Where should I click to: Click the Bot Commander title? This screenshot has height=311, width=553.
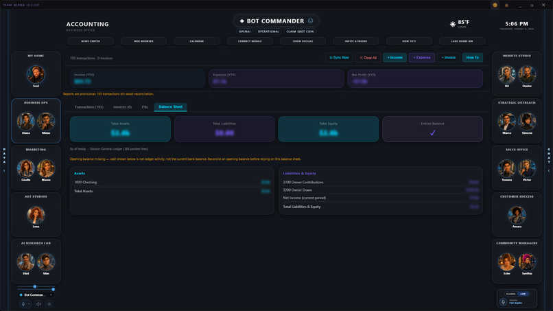[x=275, y=21]
